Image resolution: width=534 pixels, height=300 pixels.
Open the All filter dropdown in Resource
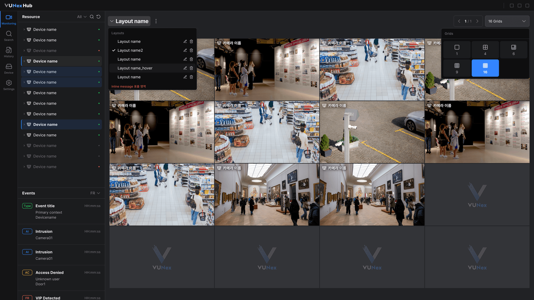click(x=82, y=17)
